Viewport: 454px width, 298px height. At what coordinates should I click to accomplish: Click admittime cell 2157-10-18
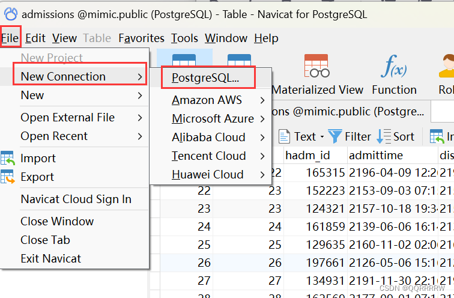tap(392, 209)
